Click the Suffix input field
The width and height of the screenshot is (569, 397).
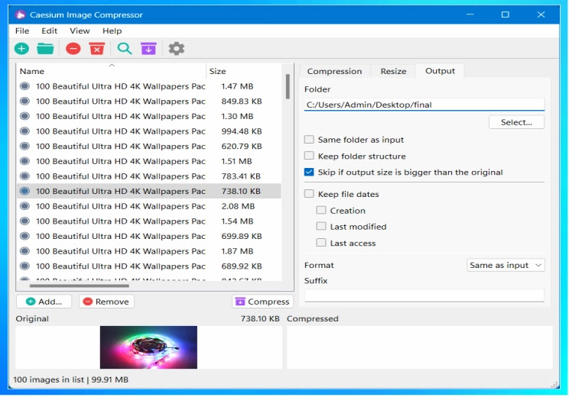[424, 295]
